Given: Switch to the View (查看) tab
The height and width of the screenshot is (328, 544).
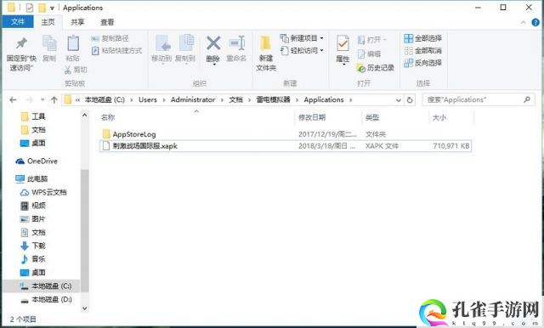Looking at the screenshot, I should click(x=107, y=22).
